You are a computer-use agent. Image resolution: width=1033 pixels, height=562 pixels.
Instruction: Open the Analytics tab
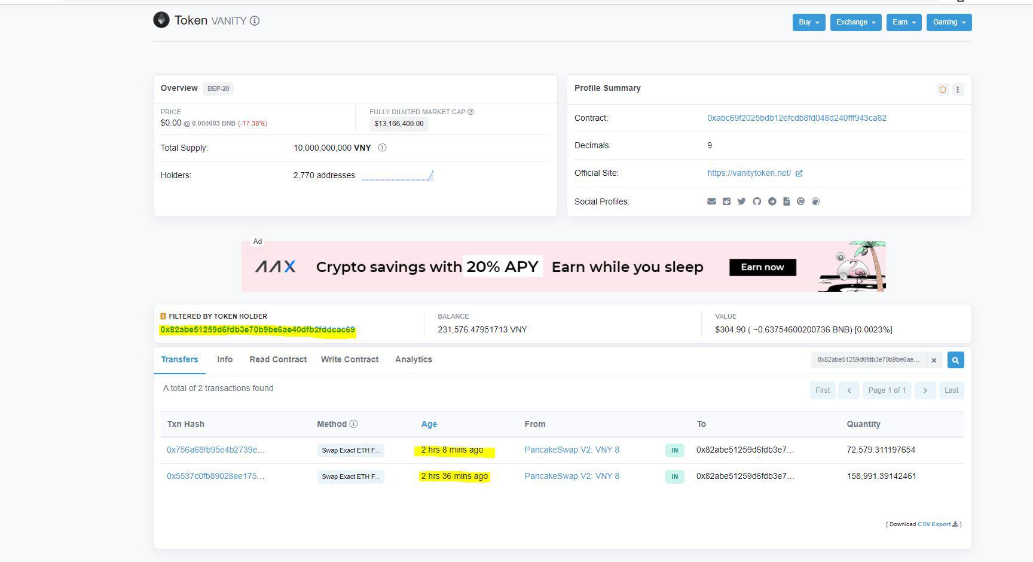(414, 359)
